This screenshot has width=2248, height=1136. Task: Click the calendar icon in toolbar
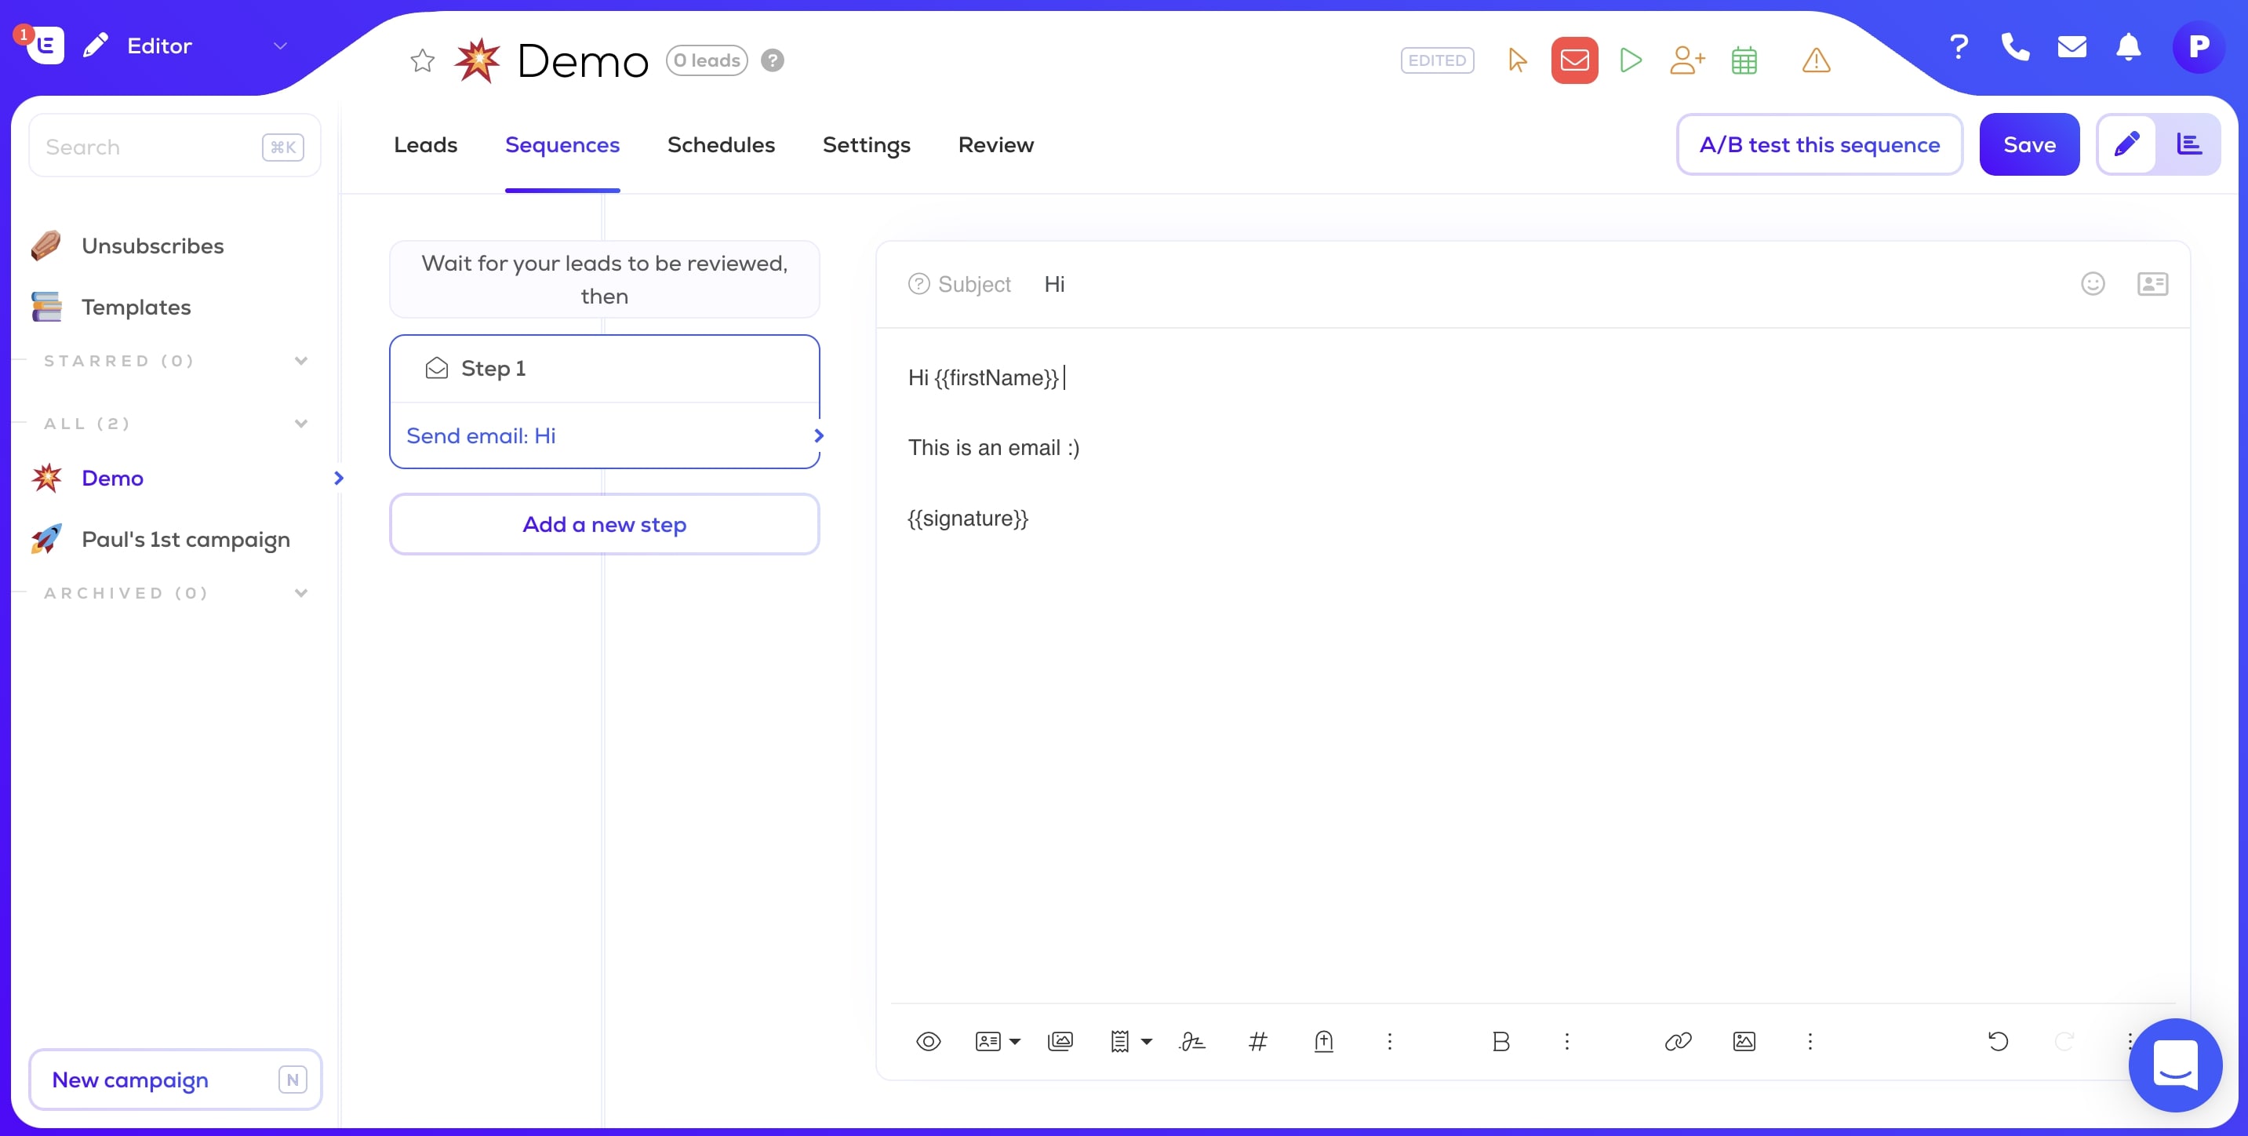point(1744,60)
